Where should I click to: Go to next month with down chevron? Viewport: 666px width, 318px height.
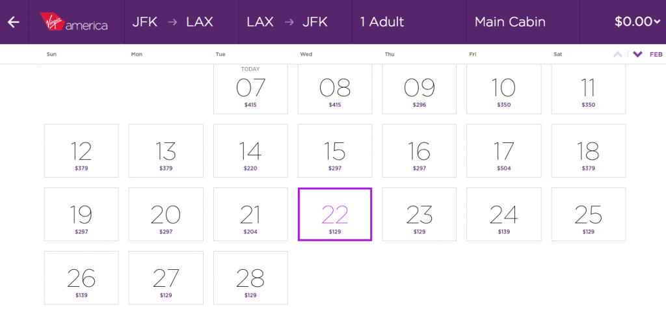coord(637,55)
